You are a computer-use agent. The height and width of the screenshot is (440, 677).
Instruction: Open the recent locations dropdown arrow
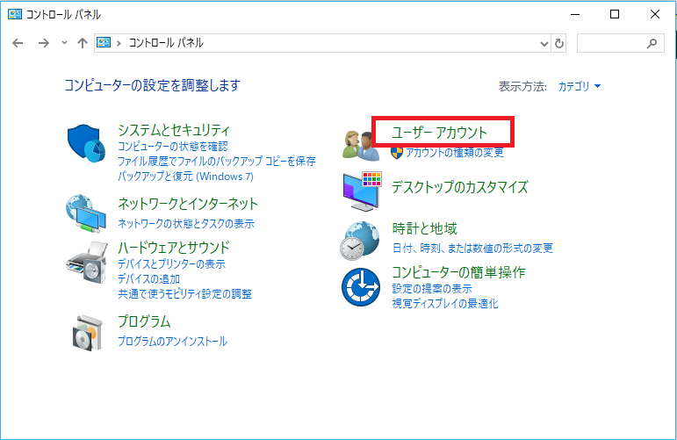(x=64, y=42)
